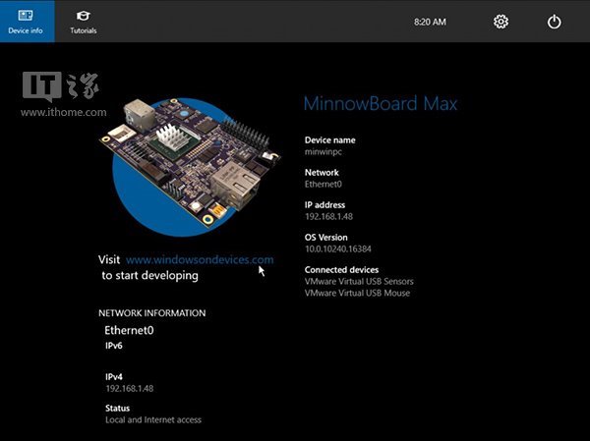The image size is (590, 441).
Task: Select the IP address value under IP address
Action: click(327, 217)
